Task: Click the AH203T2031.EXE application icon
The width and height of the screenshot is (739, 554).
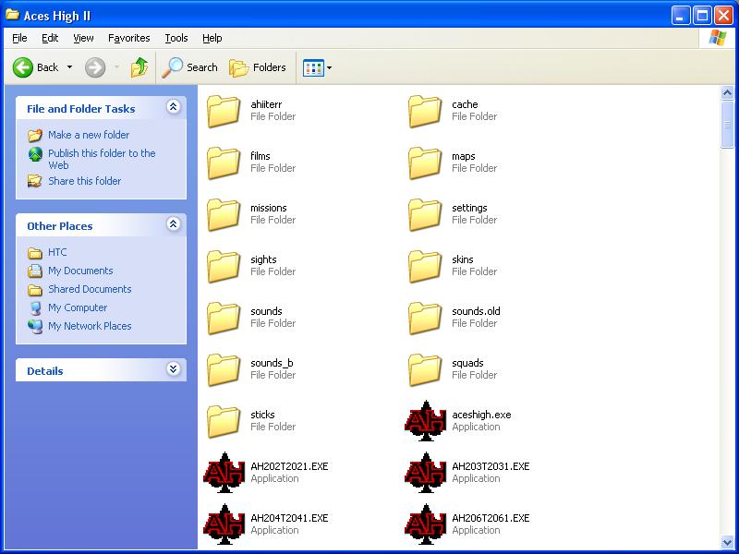Action: click(x=425, y=473)
